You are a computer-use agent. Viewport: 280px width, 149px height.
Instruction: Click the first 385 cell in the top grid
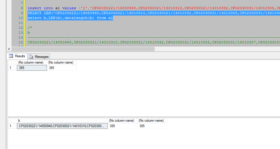click(x=32, y=68)
